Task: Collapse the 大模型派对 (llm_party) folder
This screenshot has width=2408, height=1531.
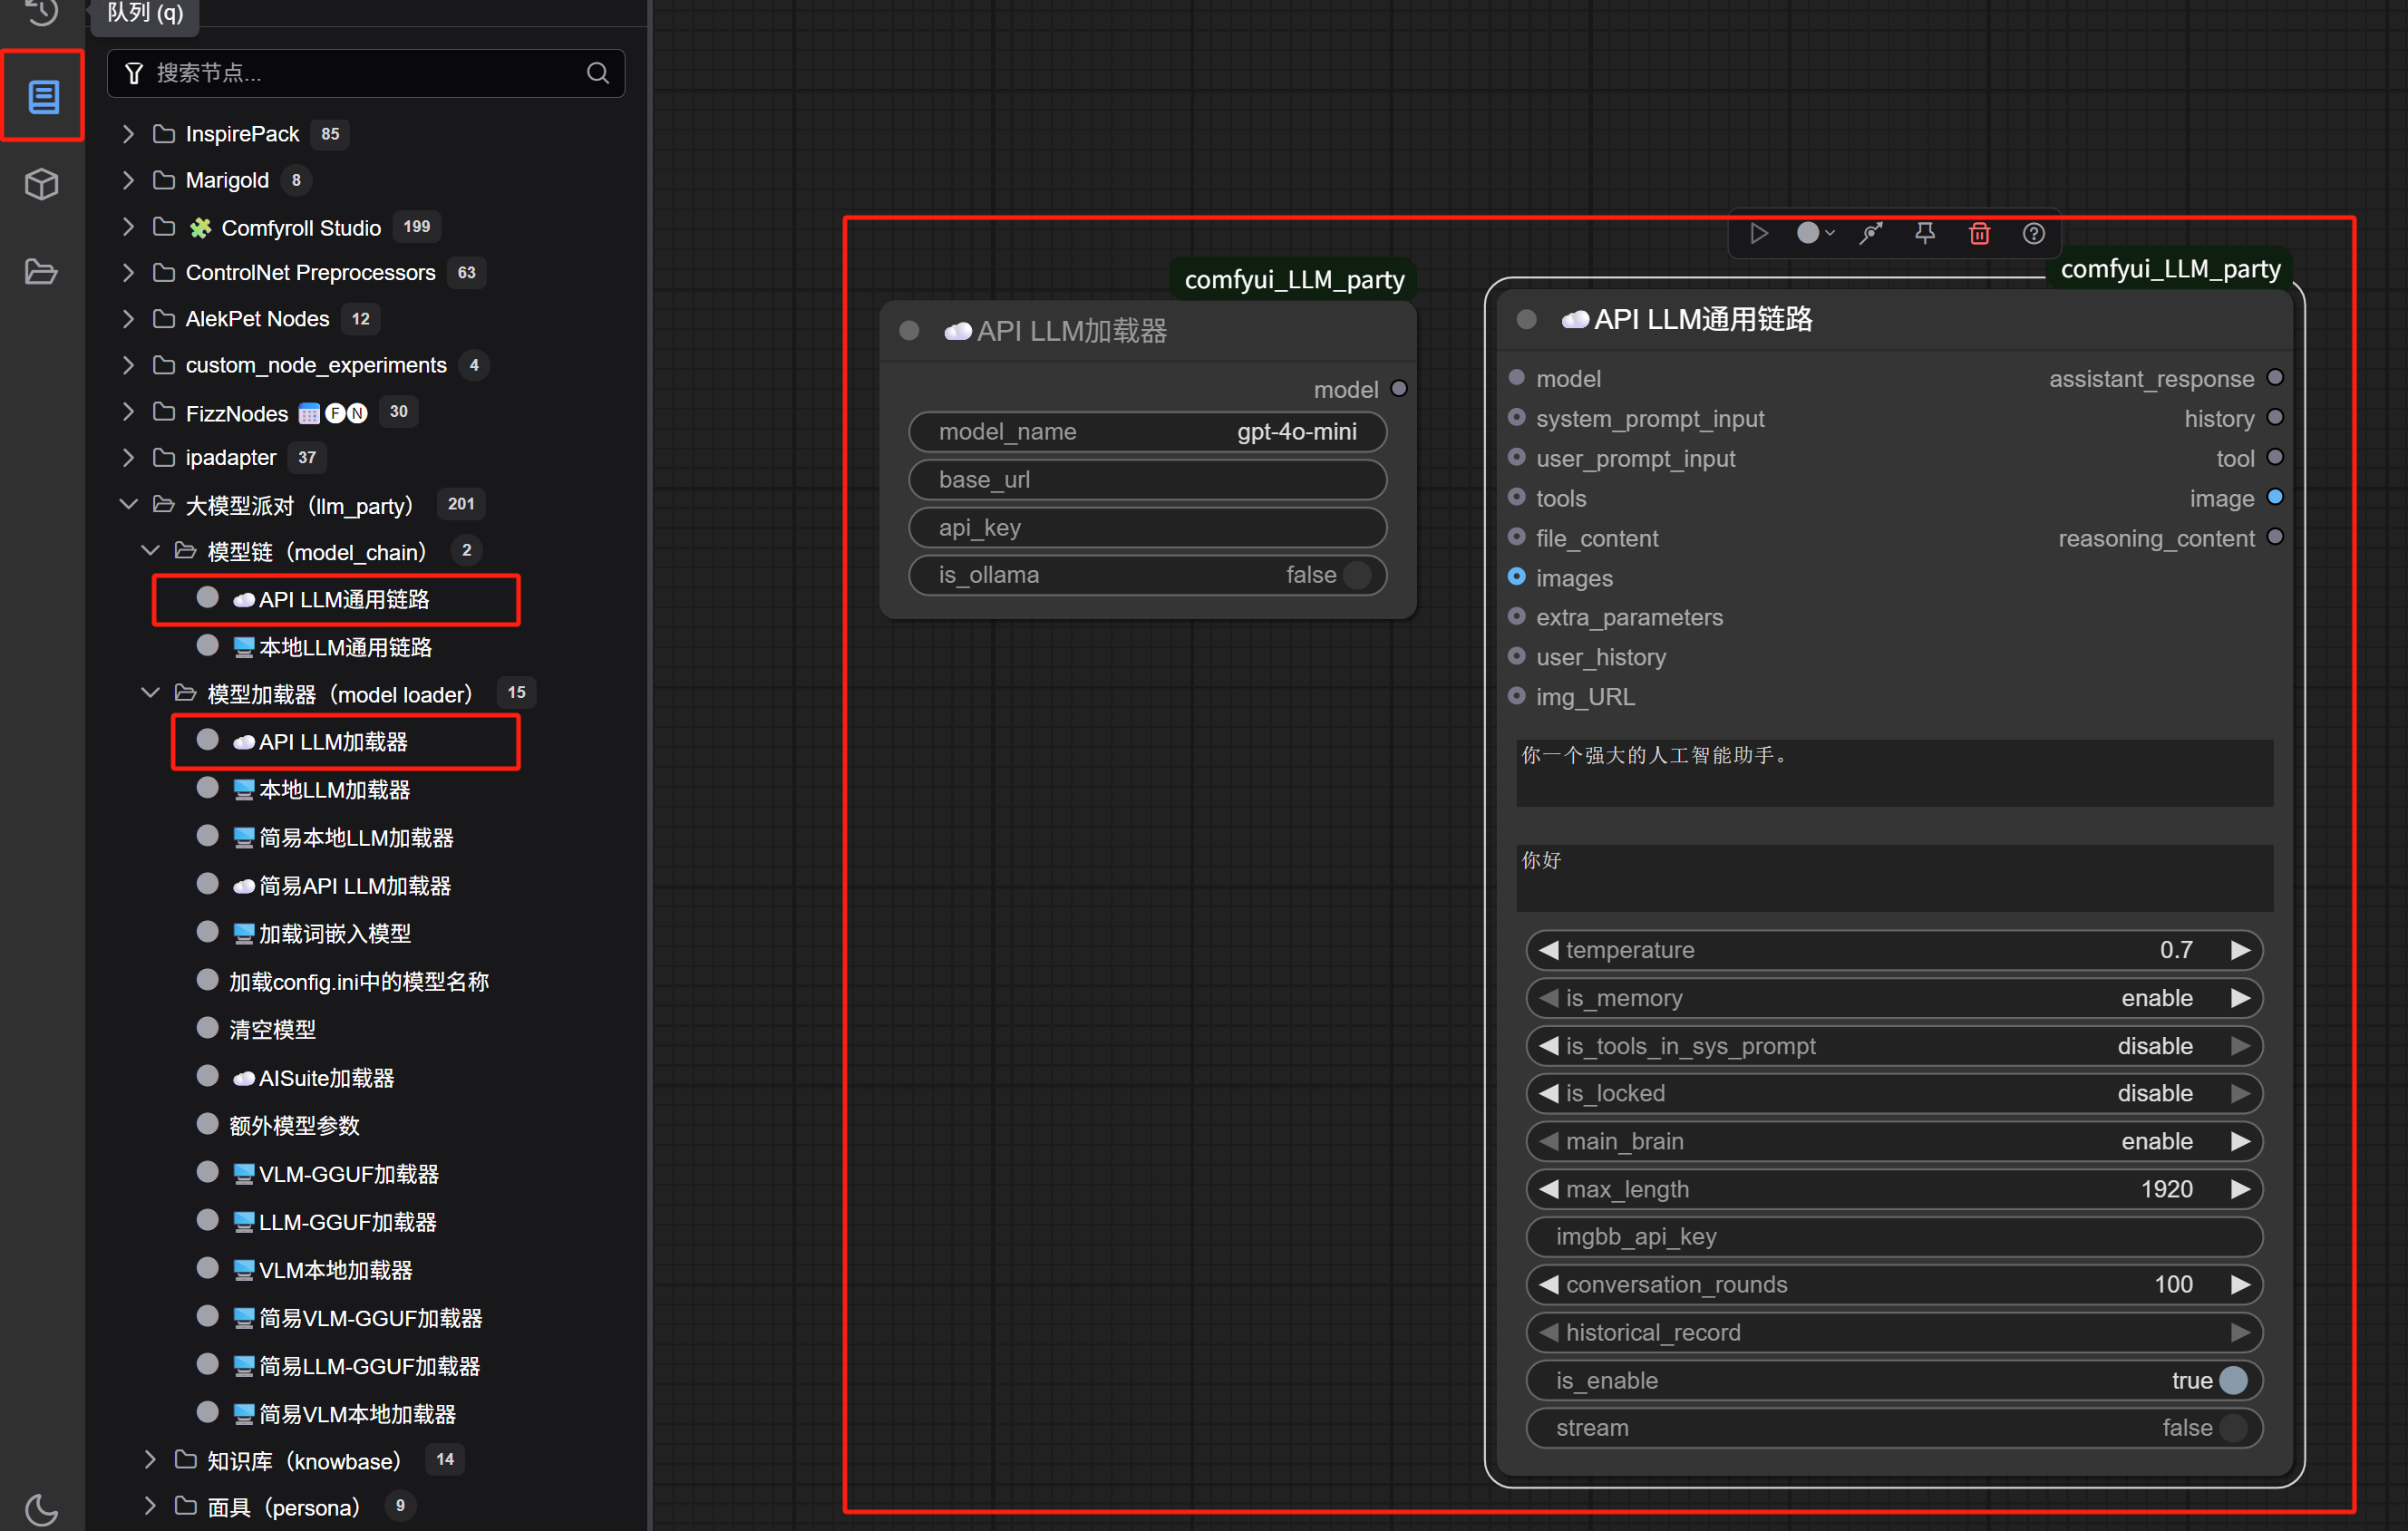Action: pos(129,505)
